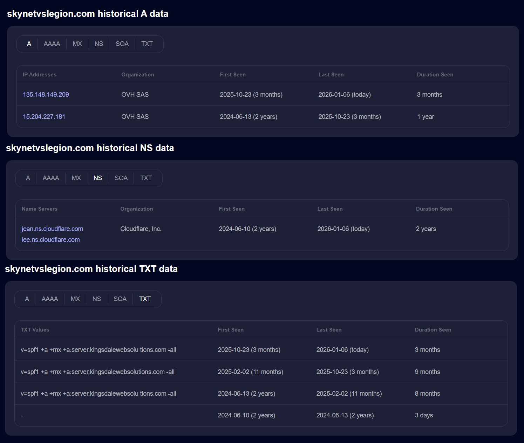524x443 pixels.
Task: Open IP address 135.148.149.209 link
Action: click(46, 95)
